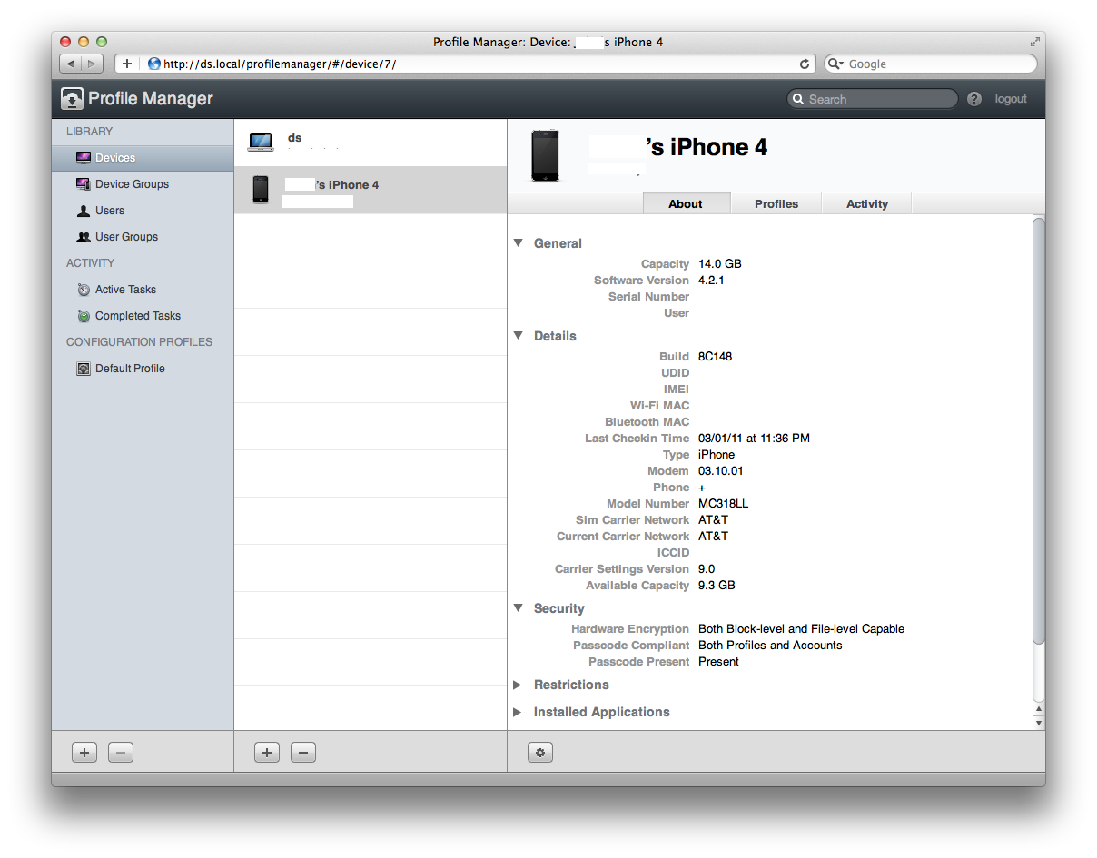1097x858 pixels.
Task: Click the Model Number value MC318LL
Action: click(723, 504)
